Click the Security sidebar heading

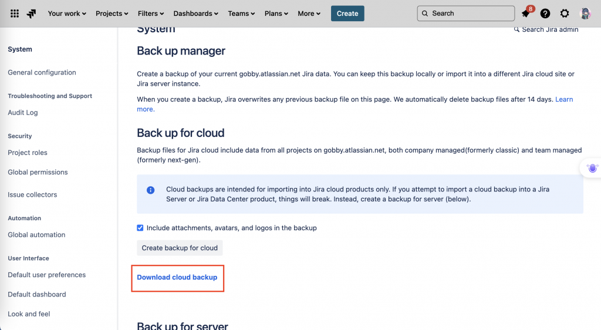(x=20, y=136)
